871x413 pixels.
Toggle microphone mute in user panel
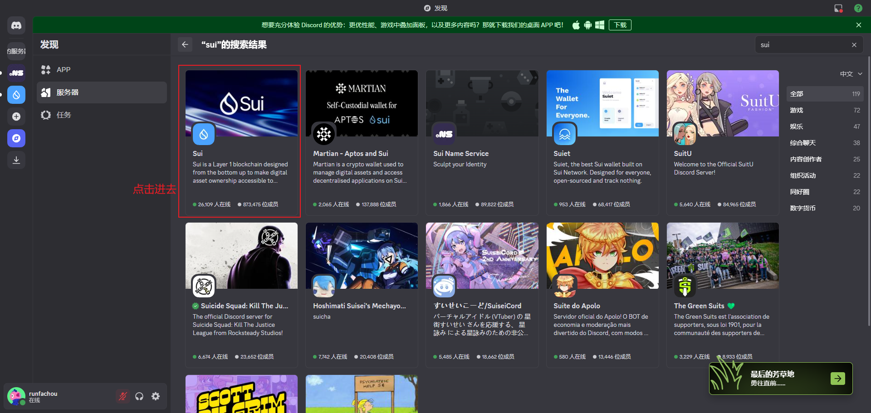(122, 396)
